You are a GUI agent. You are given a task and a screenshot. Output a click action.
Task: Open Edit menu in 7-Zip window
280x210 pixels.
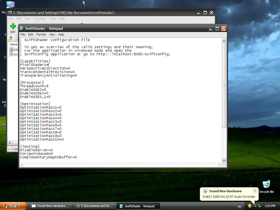pyautogui.click(x=19, y=19)
